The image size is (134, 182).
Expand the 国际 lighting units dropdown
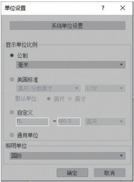coord(67,156)
